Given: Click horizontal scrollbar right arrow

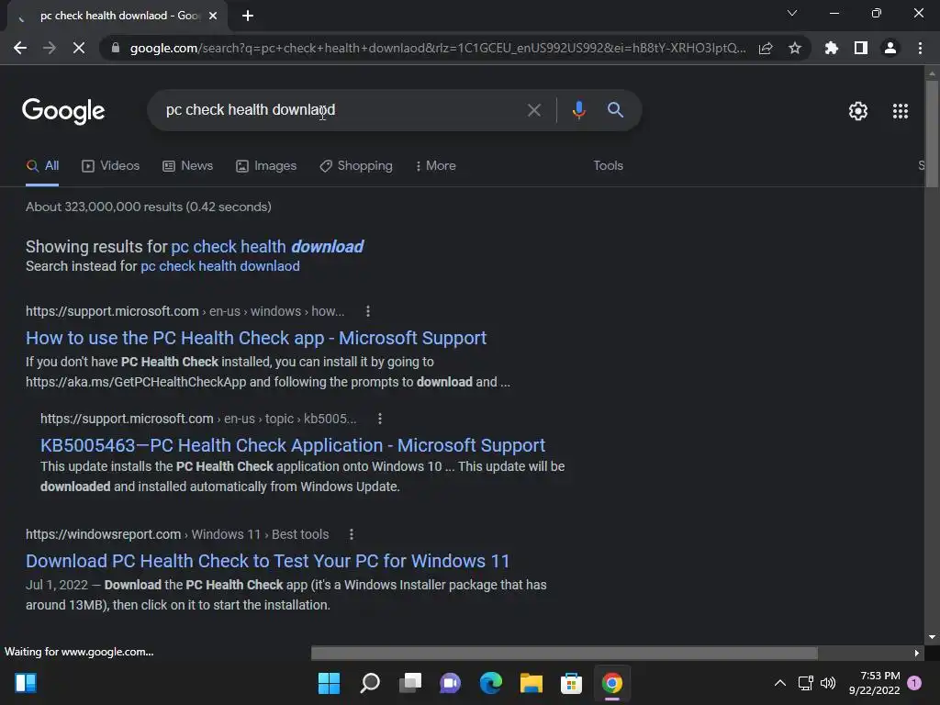Looking at the screenshot, I should point(917,653).
